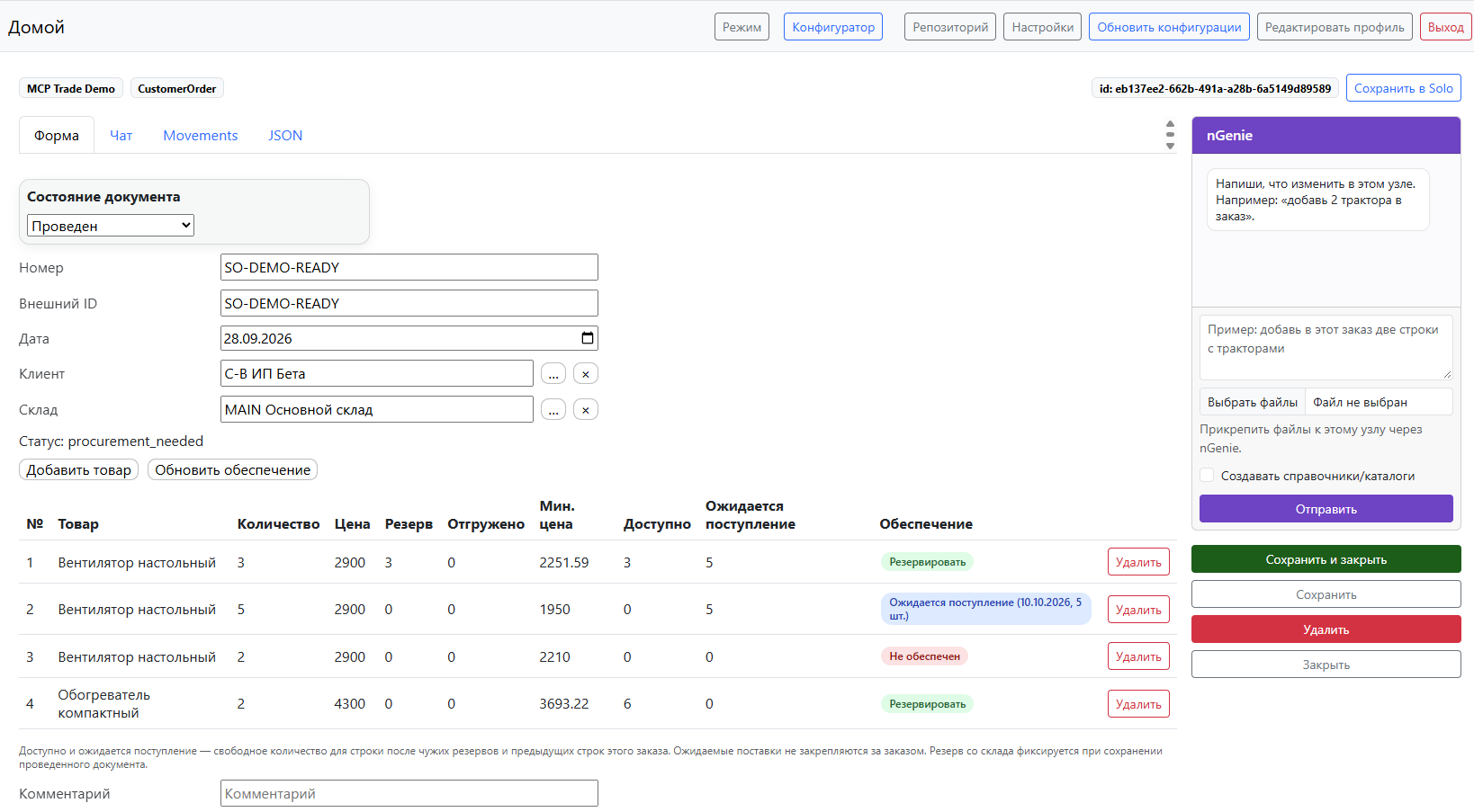Screen dimensions: 1474x812
Task: Click the Комментарий input field
Action: (409, 793)
